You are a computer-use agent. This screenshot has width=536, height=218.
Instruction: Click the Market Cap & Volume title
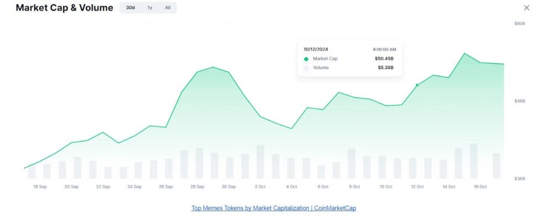[64, 8]
